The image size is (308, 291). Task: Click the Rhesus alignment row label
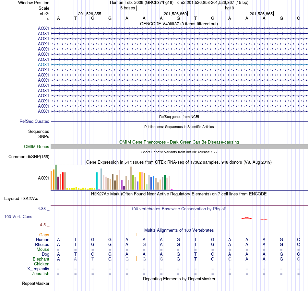click(x=42, y=244)
